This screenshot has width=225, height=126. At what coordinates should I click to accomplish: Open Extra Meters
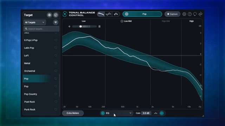[73, 113]
